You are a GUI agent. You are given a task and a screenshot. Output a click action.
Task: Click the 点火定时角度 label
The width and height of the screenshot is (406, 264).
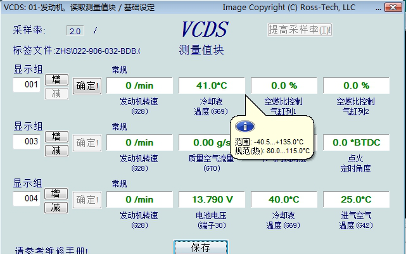point(355,163)
